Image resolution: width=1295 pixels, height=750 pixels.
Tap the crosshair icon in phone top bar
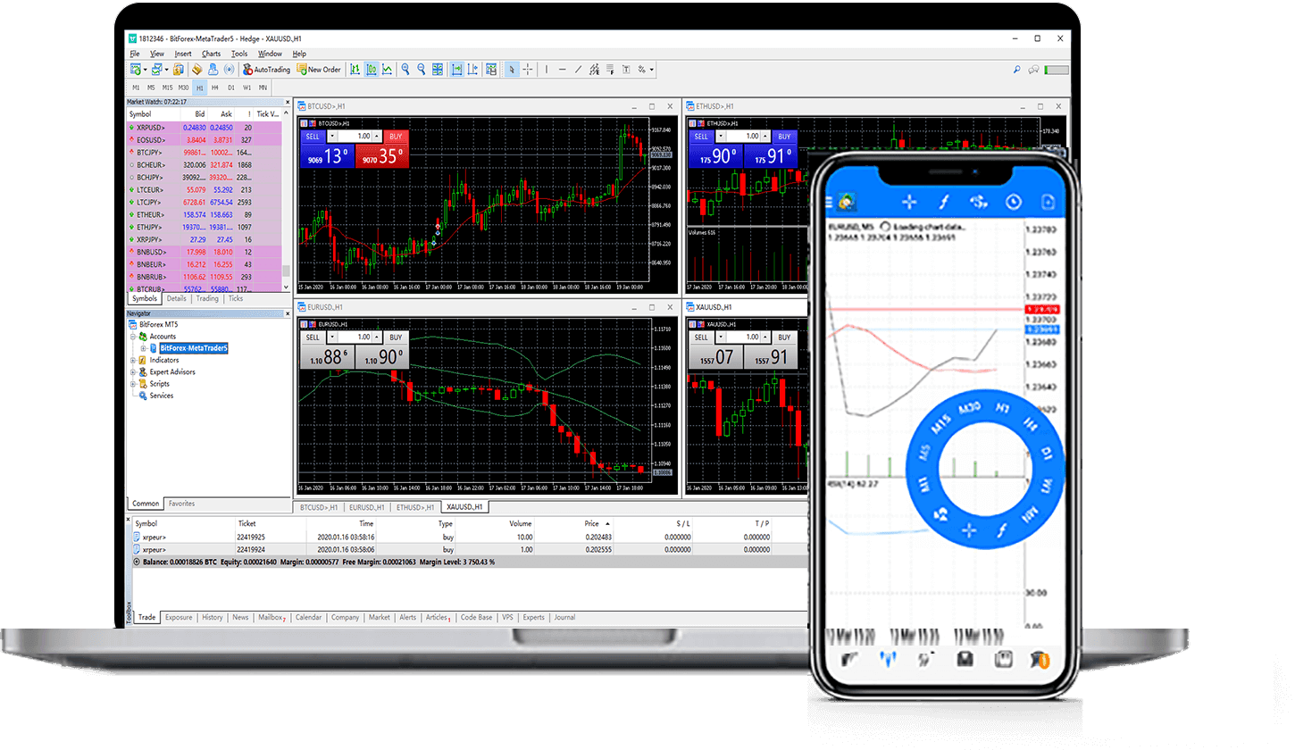click(x=909, y=201)
